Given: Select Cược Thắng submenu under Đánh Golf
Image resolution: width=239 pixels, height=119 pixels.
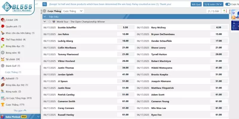Looking at the screenshot, I should click(13, 72).
